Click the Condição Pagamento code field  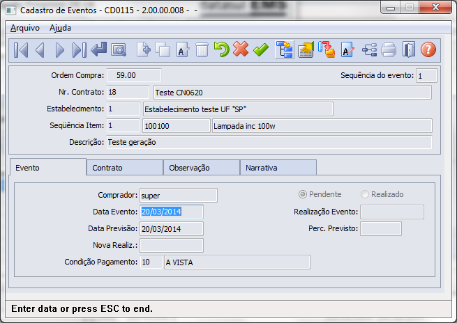pos(151,262)
